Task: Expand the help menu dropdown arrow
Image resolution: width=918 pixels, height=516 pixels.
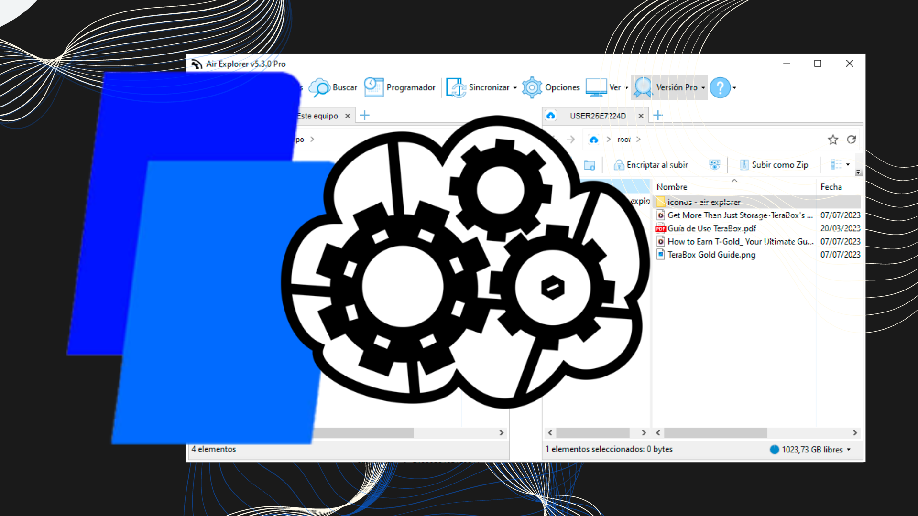Action: click(734, 88)
